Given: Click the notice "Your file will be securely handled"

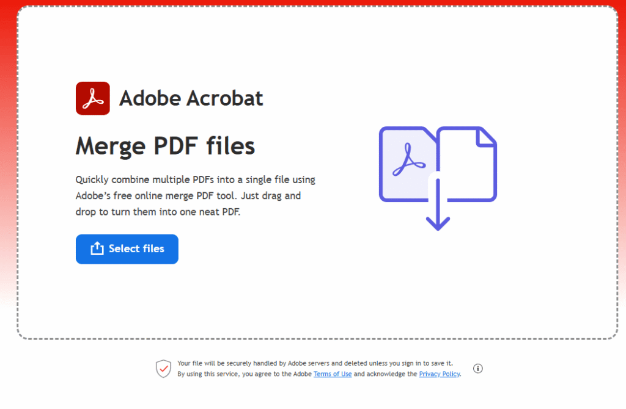Looking at the screenshot, I should tap(315, 363).
